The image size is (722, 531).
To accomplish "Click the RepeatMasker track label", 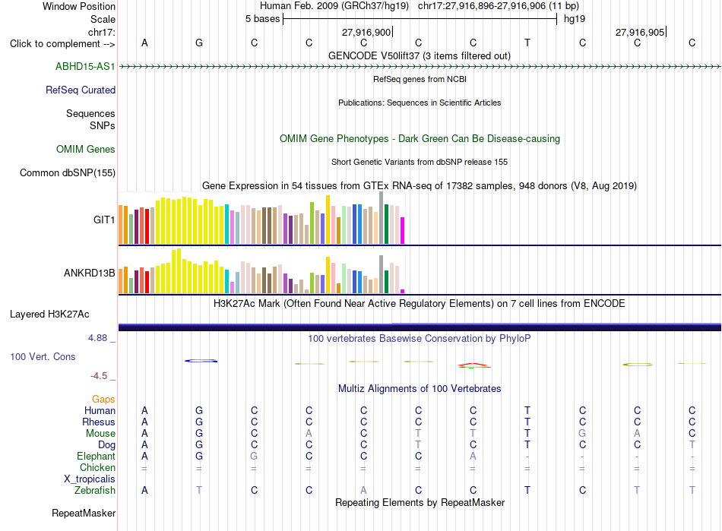I will [84, 513].
